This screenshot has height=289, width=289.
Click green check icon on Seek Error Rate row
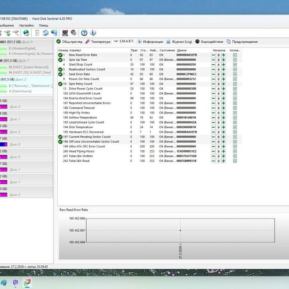tap(60, 74)
